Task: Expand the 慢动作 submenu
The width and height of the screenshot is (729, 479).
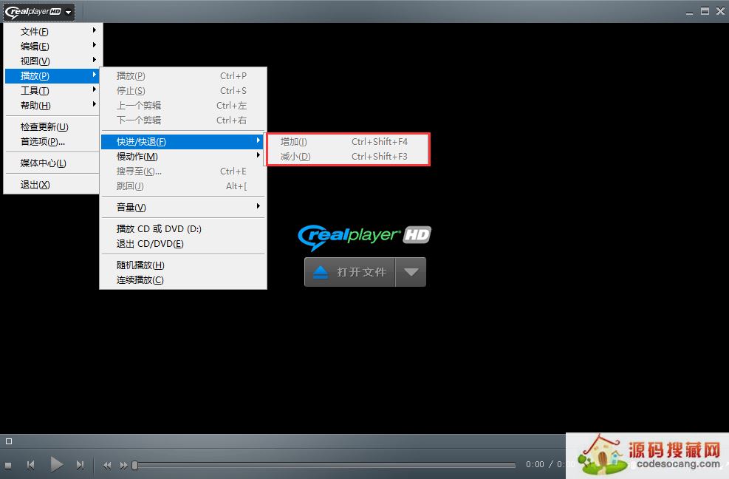Action: tap(137, 156)
